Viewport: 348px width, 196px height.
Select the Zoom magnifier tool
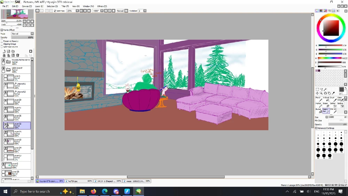tap(321, 93)
